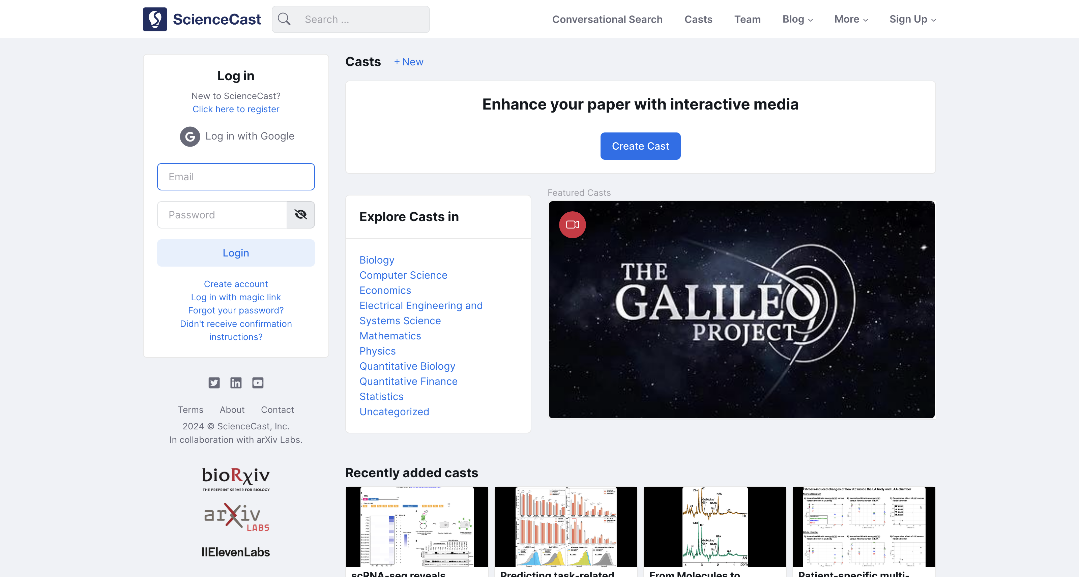
Task: Open the scRNA-seq reveals cast thumbnail
Action: tap(417, 527)
